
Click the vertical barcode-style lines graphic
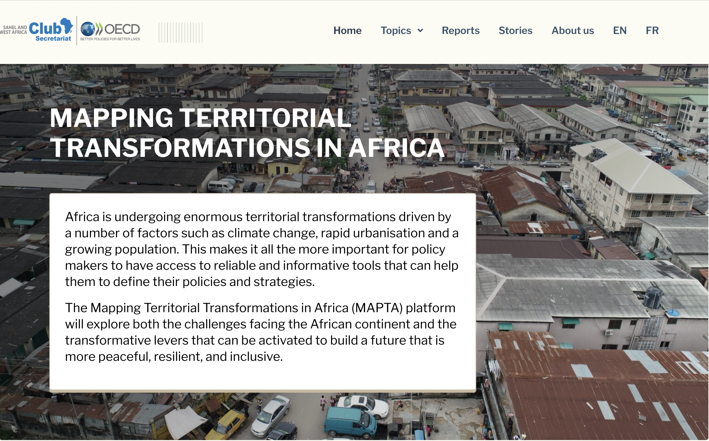pos(180,32)
